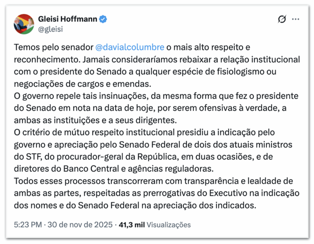Open the @gleisi handle
Viewport: 314px width, 244px height.
51,29
